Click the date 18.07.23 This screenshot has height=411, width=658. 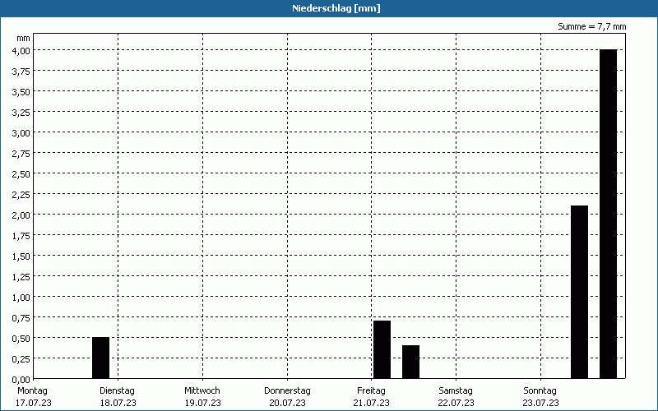[x=118, y=403]
